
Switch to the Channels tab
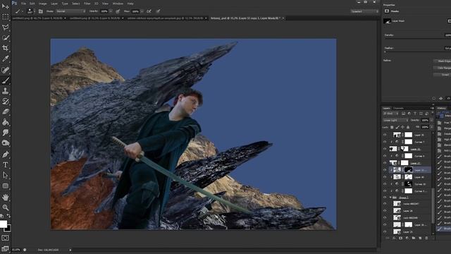[398, 109]
